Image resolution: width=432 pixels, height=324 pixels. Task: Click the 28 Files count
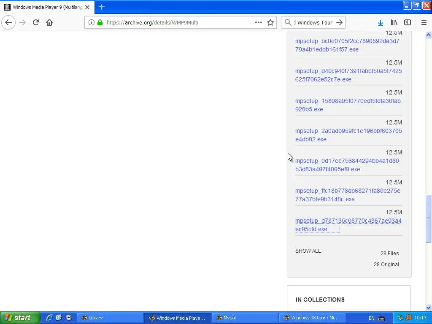coord(389,254)
